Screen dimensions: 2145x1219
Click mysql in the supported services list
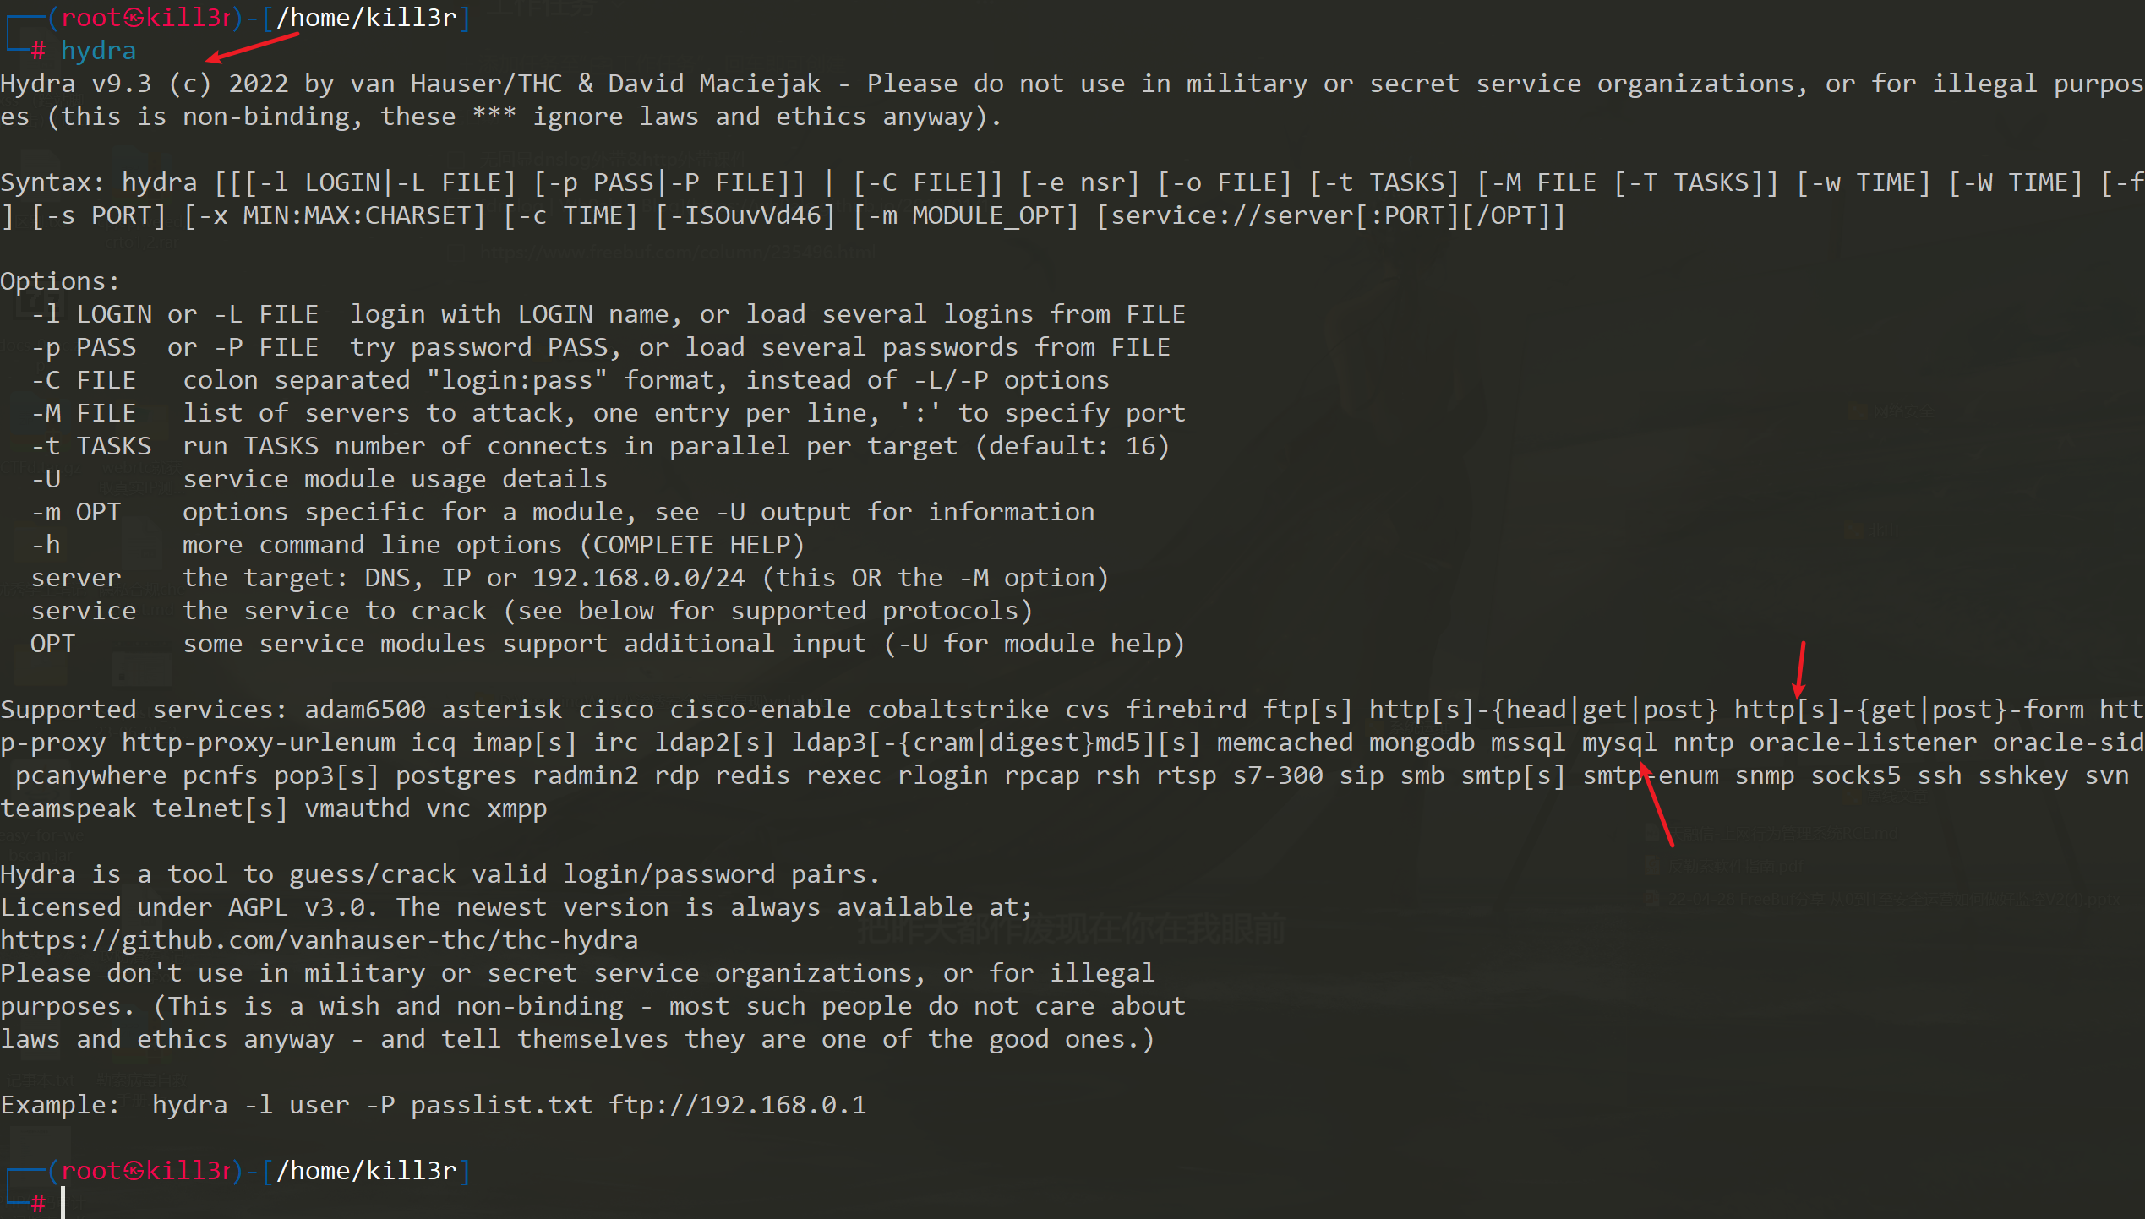pos(1619,743)
